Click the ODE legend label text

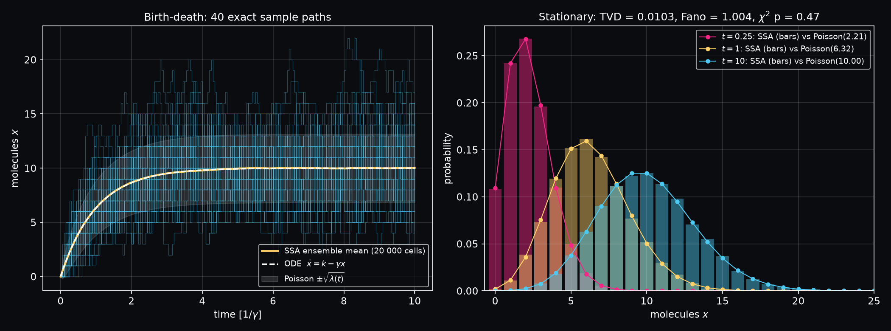tap(315, 264)
